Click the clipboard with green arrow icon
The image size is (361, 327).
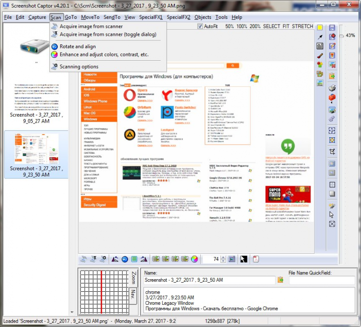(332, 76)
